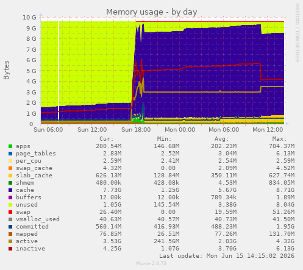303x270 pixels.
Task: Click the 'Max:' column header
Action: [279, 139]
